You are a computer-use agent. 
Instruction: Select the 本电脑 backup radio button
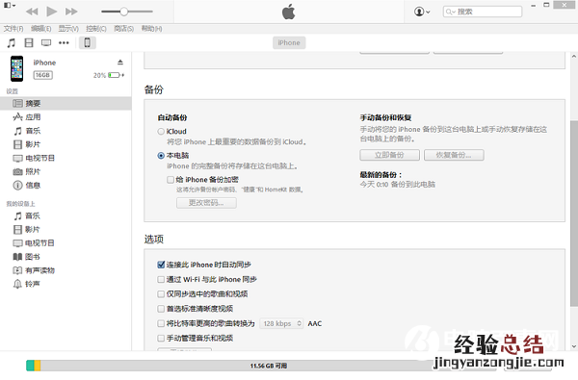[161, 156]
